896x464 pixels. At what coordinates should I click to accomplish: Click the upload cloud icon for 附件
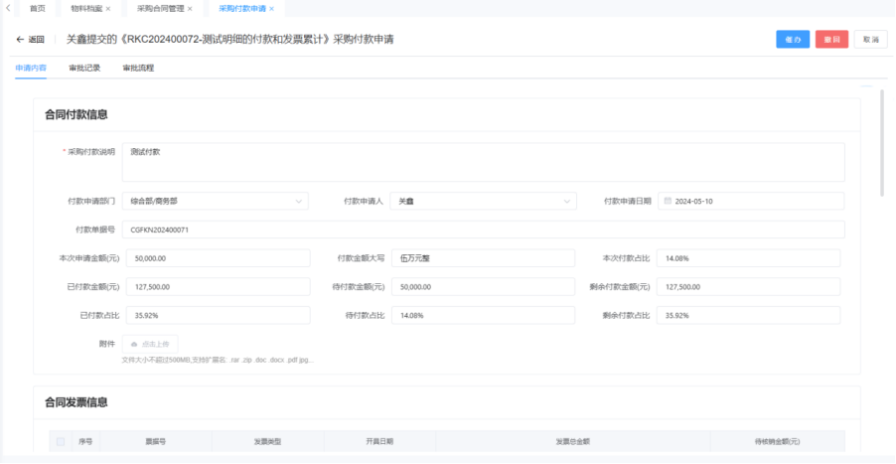[x=134, y=344]
